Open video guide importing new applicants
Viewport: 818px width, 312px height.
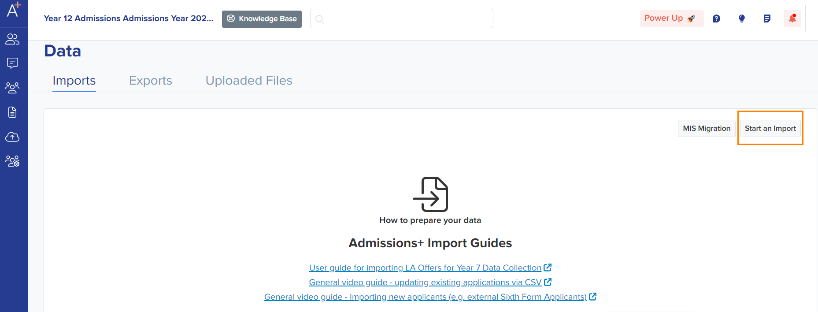[x=425, y=297]
